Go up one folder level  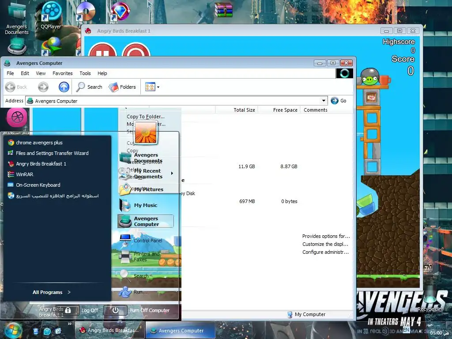pos(64,87)
